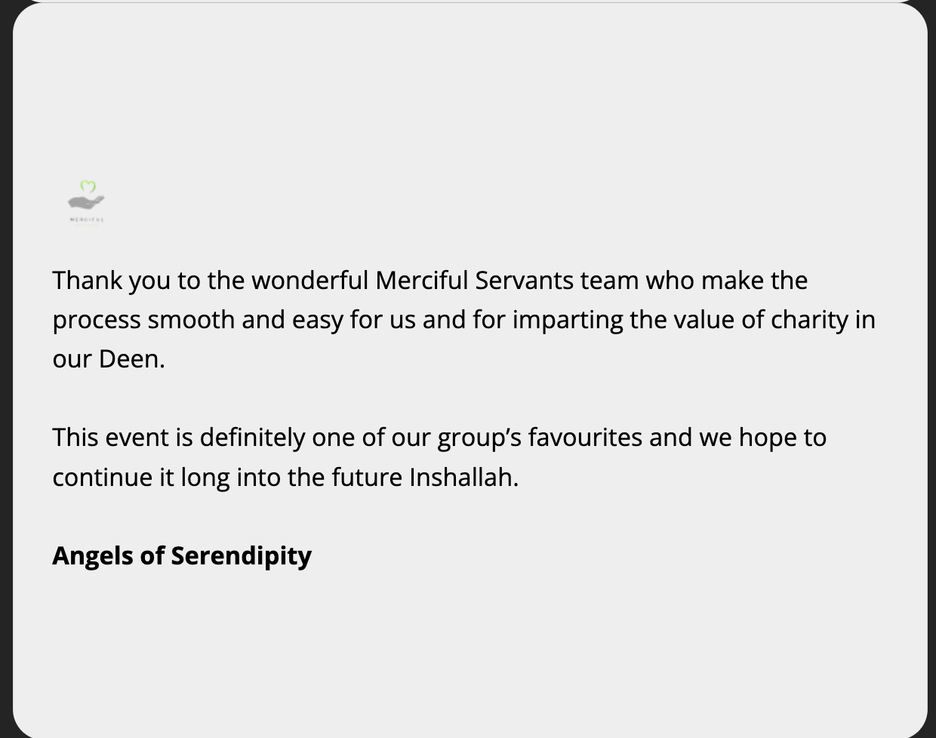Click the paragraph starting with This event

coord(439,457)
